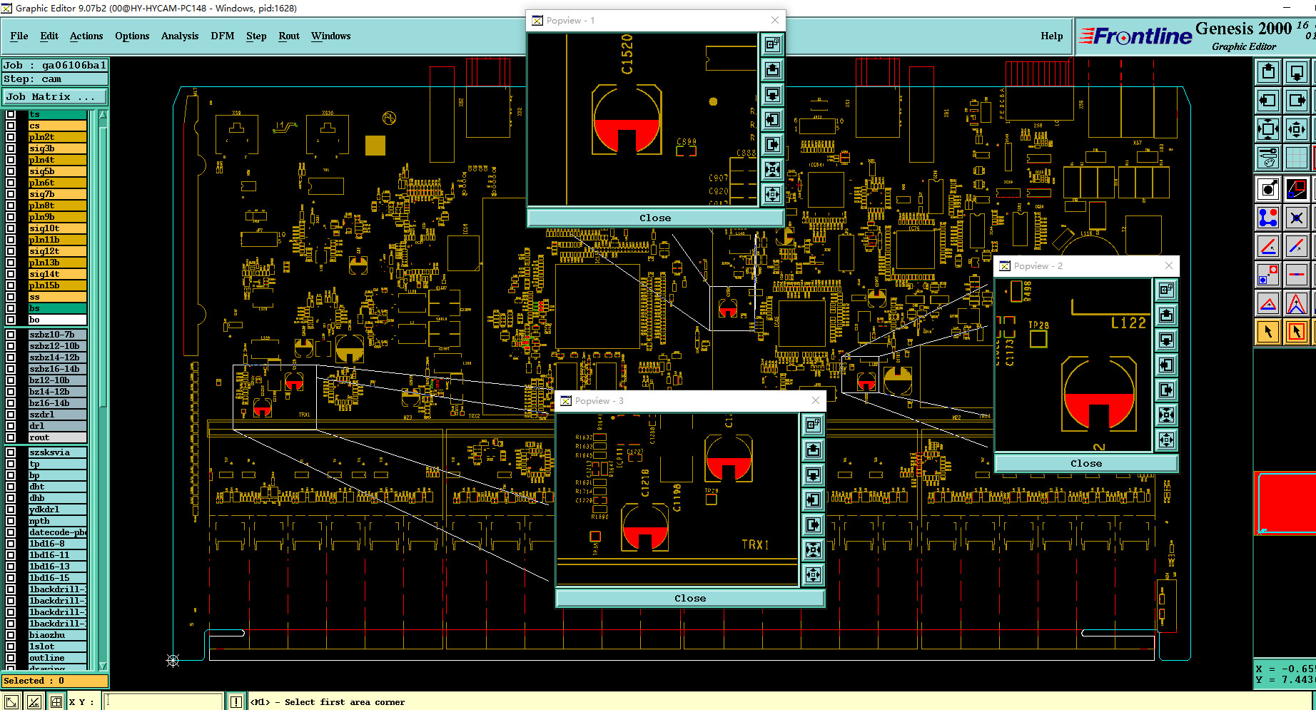Click the Job Matrix button
Viewport: 1316px width, 710px height.
pyautogui.click(x=54, y=96)
